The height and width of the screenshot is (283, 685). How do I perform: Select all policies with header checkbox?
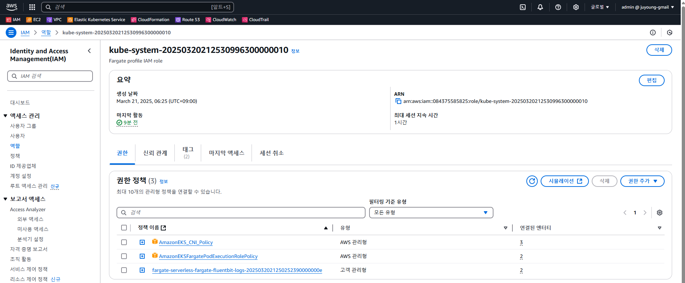click(124, 228)
